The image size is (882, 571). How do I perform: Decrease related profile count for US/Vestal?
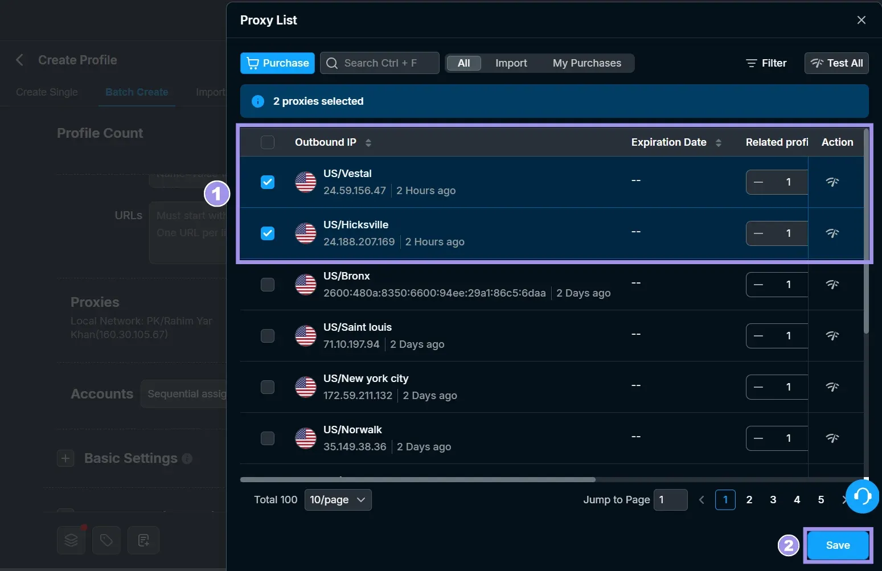[x=758, y=182]
